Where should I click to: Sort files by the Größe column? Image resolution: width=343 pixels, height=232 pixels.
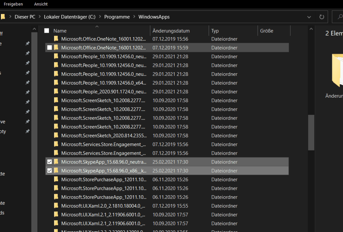tap(267, 31)
